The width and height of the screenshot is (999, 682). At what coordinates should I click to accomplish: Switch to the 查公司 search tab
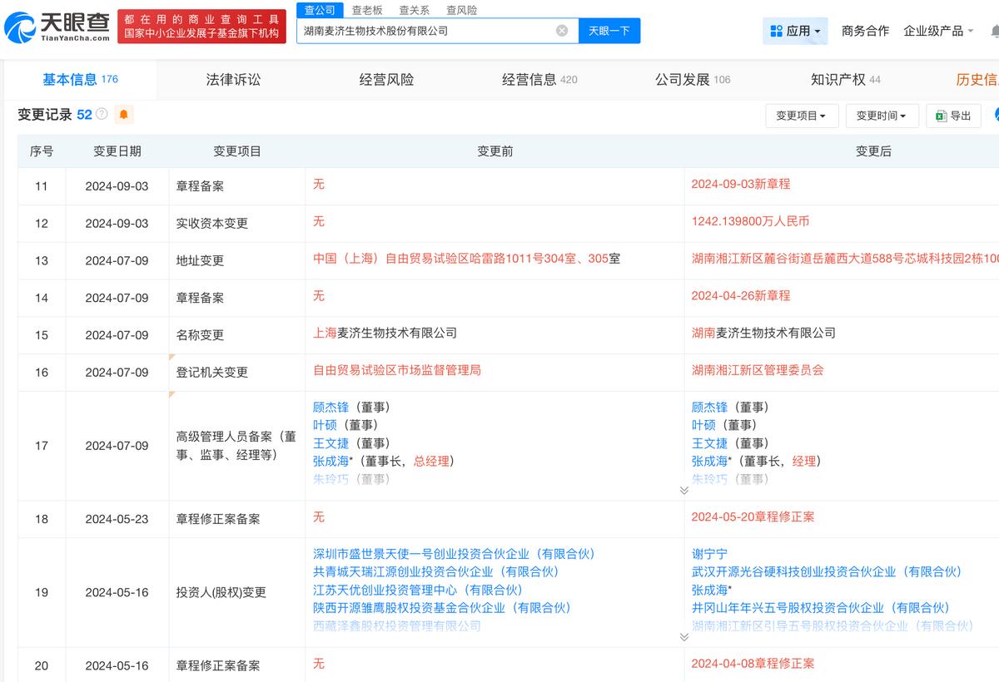point(320,10)
